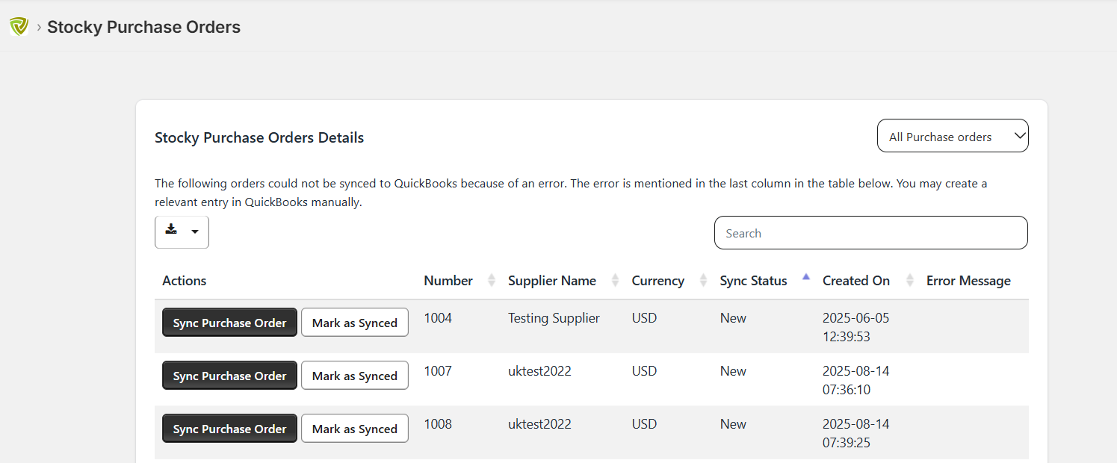Screen dimensions: 1117x463
Task: Mark order 1008 as Synced
Action: (354, 429)
